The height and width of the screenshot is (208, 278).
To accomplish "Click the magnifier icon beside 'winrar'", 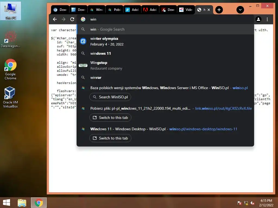I will [x=83, y=77].
